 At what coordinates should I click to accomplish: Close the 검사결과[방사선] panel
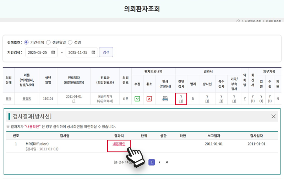(273, 116)
